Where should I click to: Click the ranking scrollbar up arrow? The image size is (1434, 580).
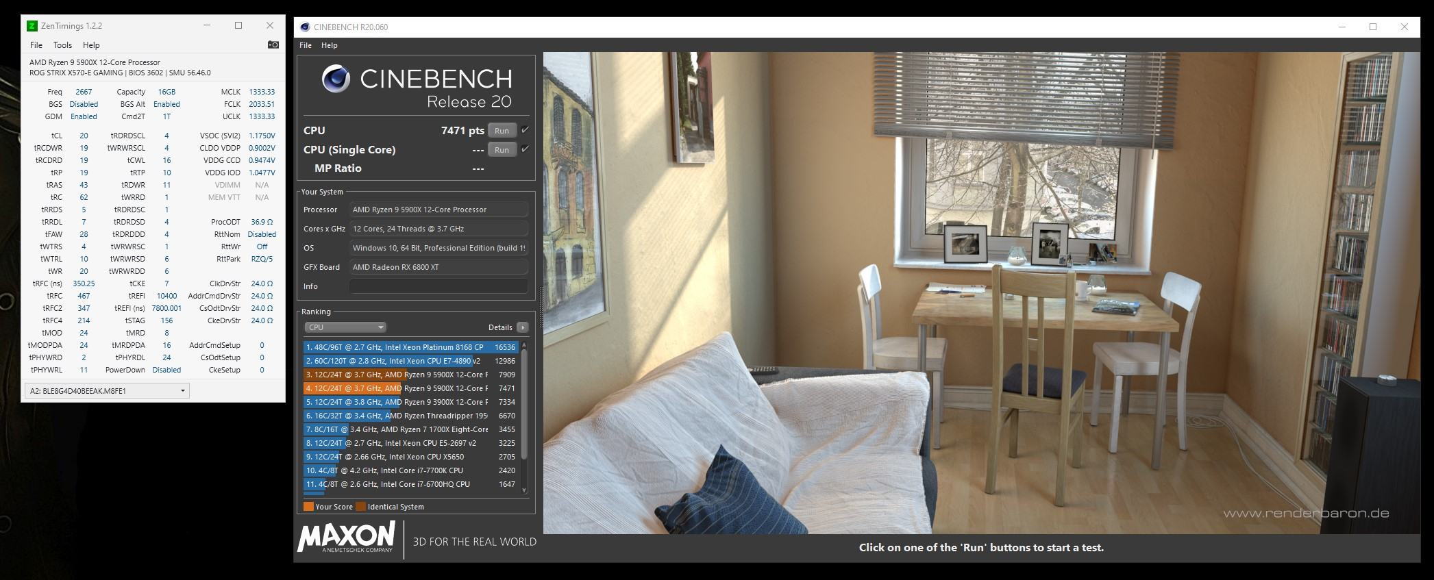tap(524, 345)
